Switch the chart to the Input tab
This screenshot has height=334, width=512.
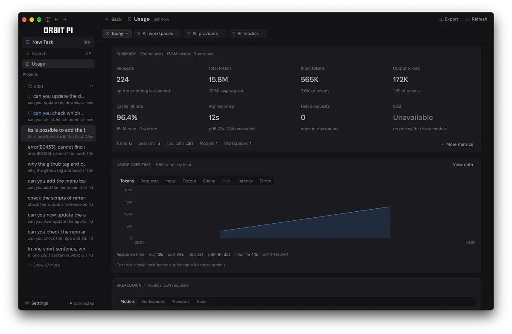(171, 181)
